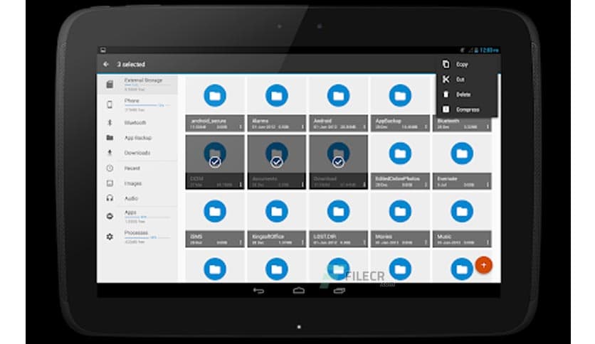595x344 pixels.
Task: Open the Alarms folder icon
Action: tap(277, 95)
